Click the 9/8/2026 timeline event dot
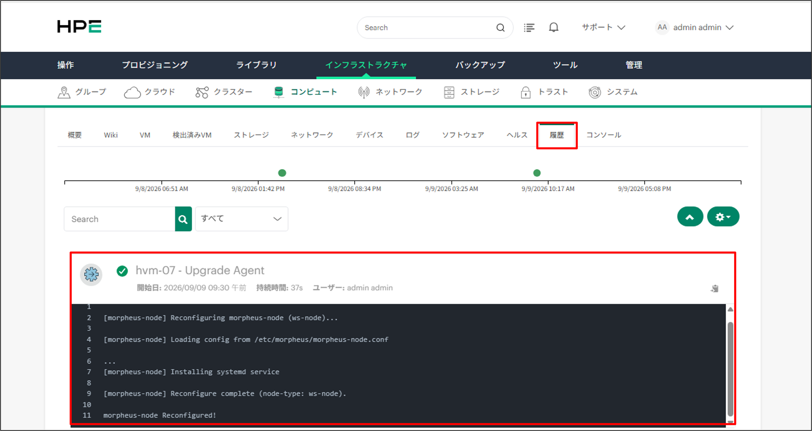The image size is (812, 431). click(x=282, y=173)
